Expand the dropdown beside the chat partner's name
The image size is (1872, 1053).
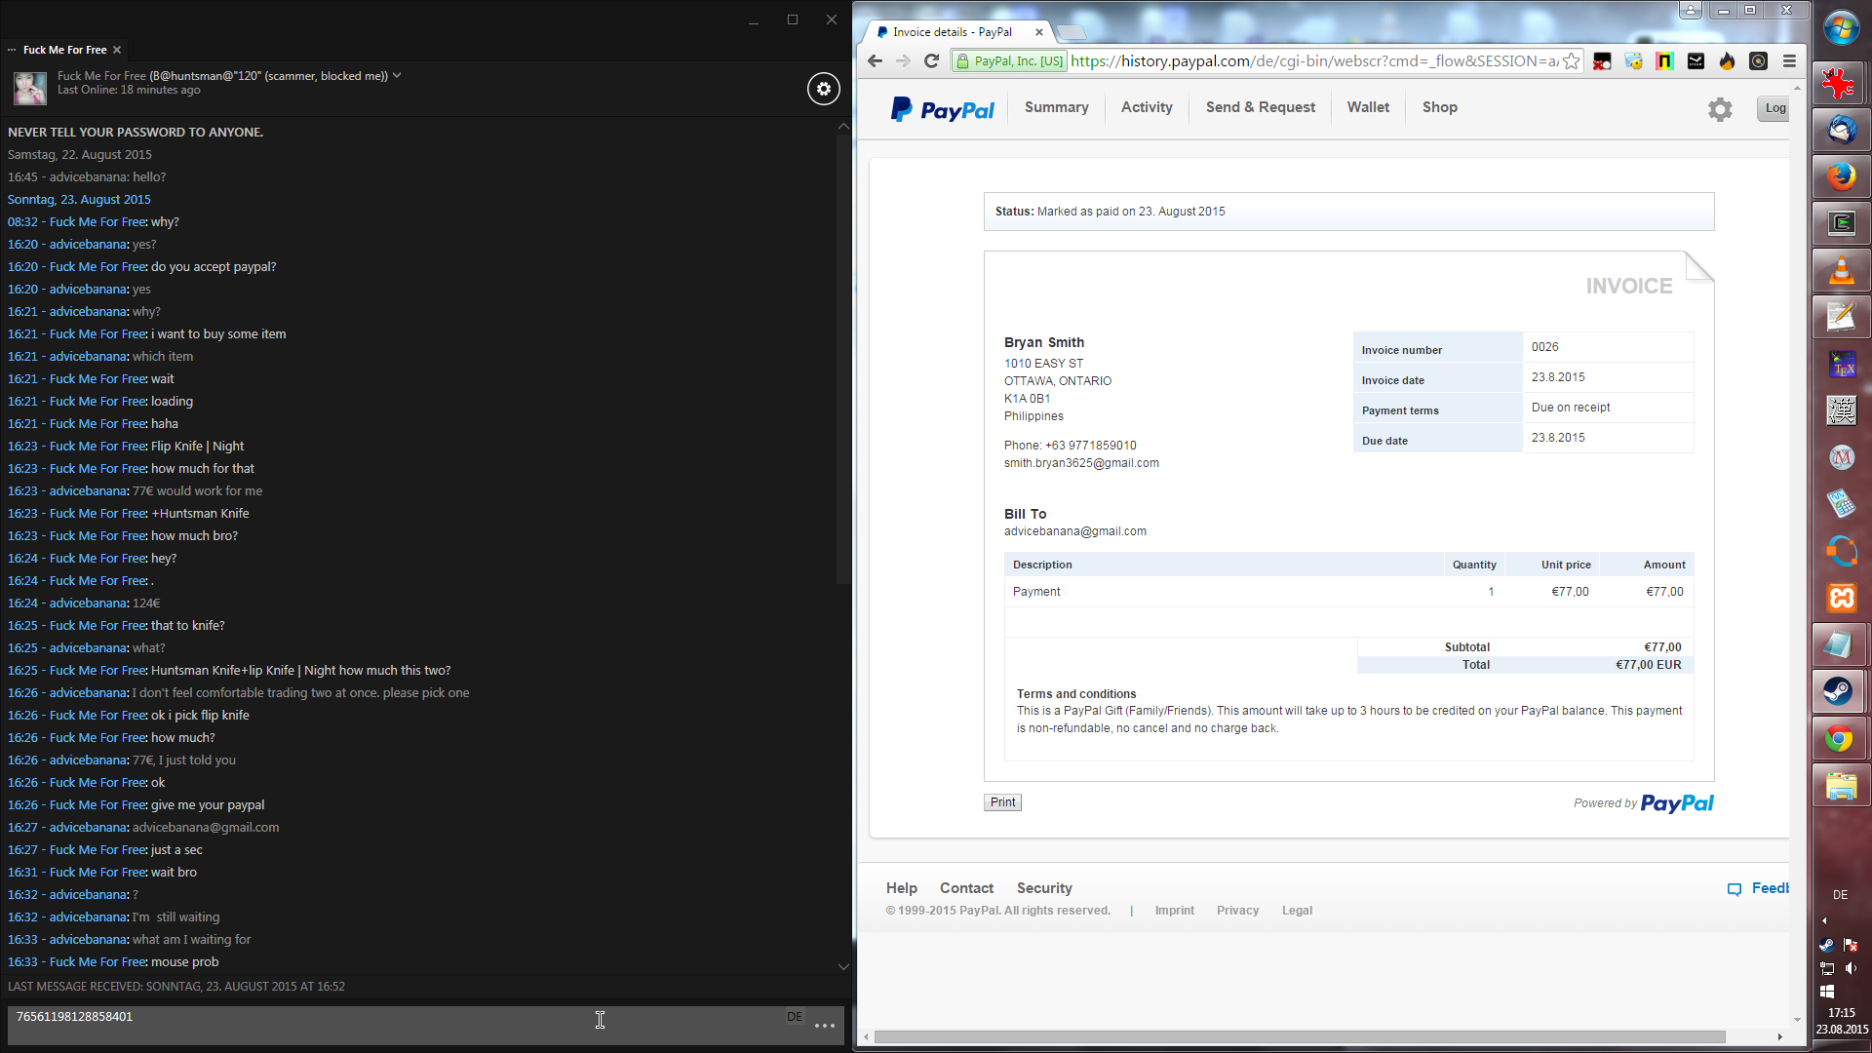point(397,75)
